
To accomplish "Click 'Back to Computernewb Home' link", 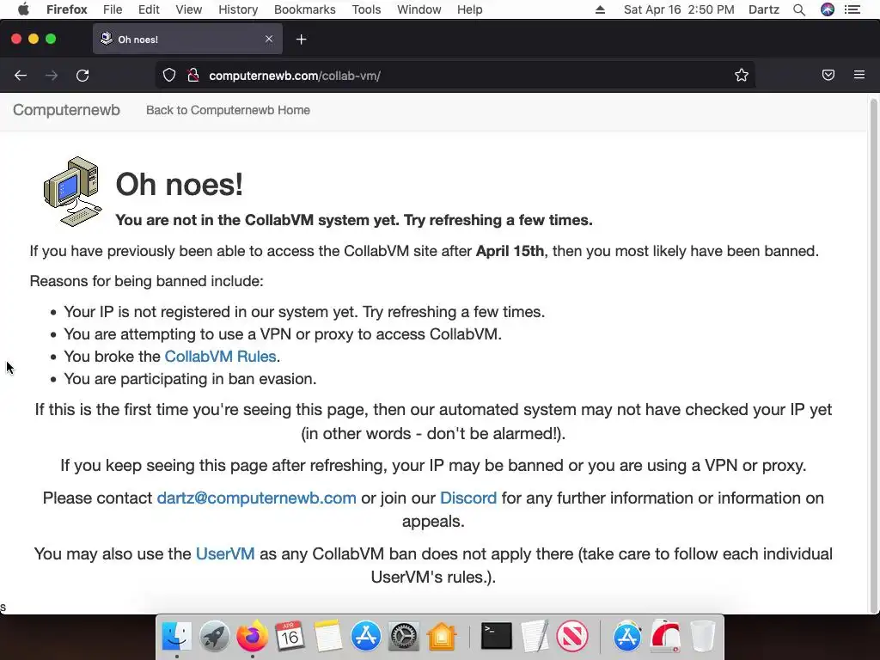I will coord(228,110).
